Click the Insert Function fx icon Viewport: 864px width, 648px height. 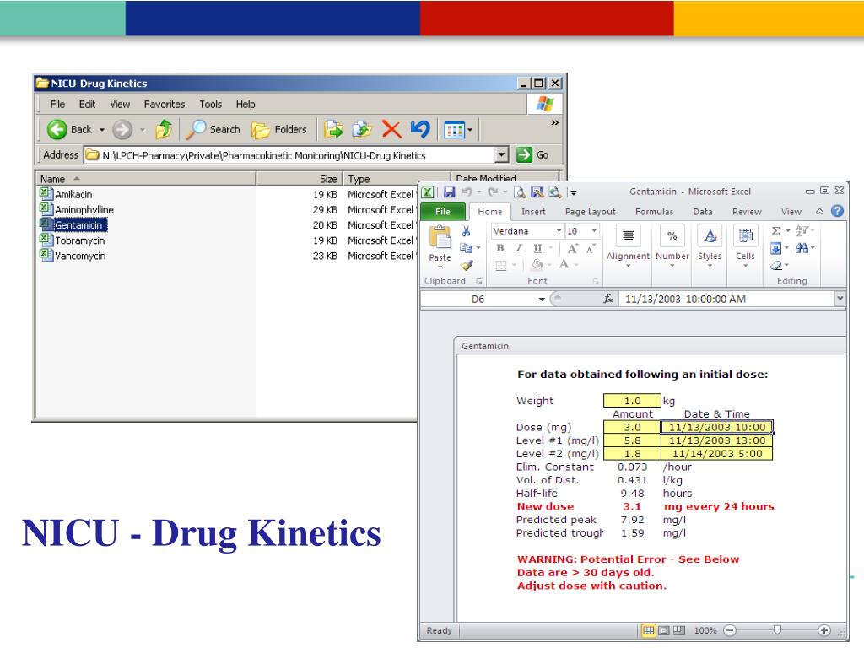point(608,299)
